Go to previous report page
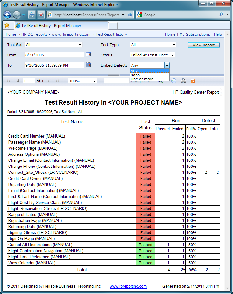This screenshot has height=294, width=233. (18, 81)
